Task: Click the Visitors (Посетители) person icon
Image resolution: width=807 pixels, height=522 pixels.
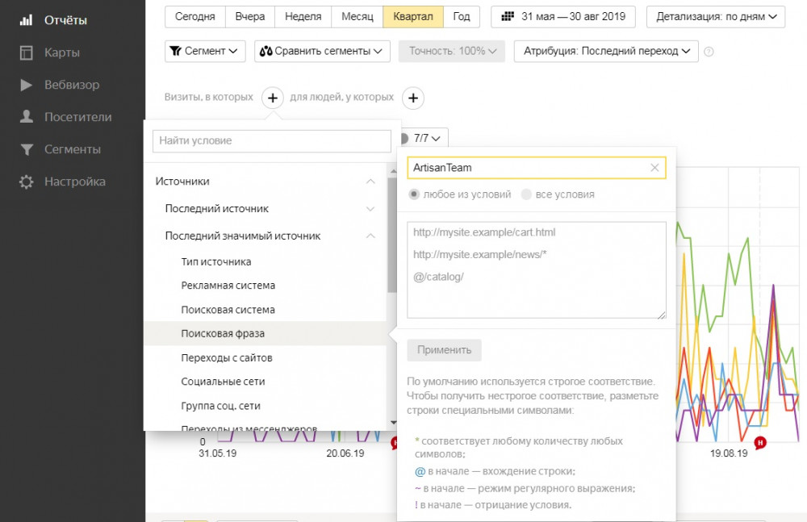Action: [27, 117]
